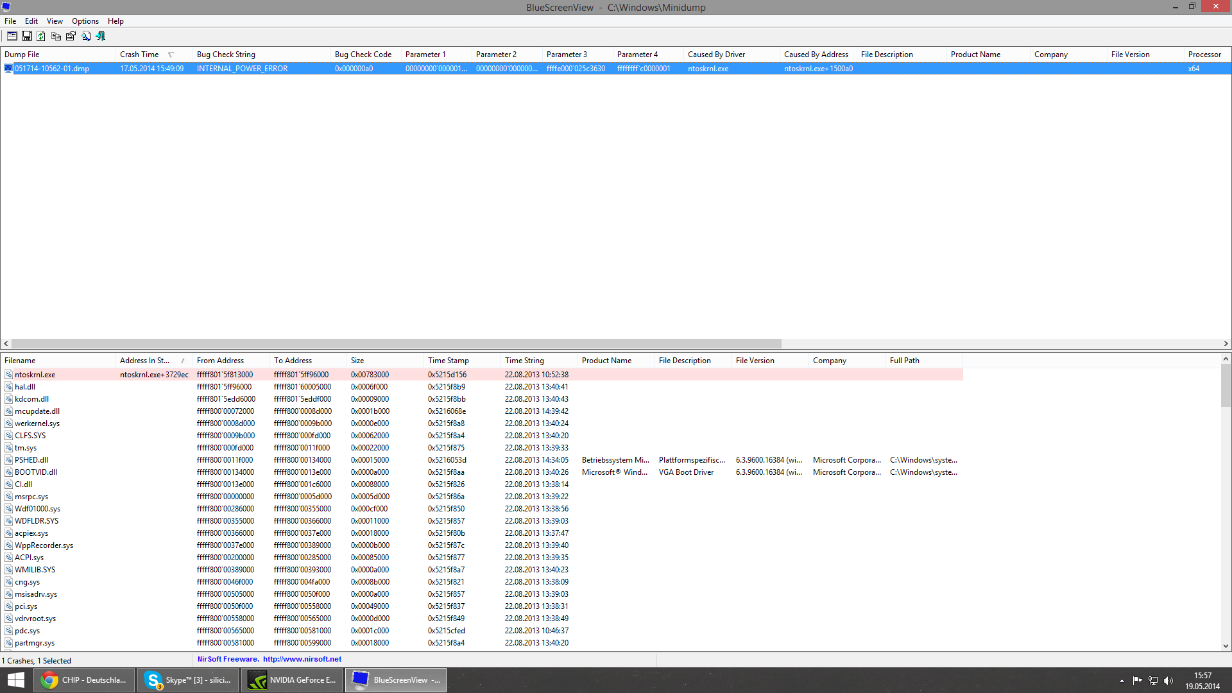Click the Save floppy disk icon
The image size is (1232, 693).
point(26,37)
